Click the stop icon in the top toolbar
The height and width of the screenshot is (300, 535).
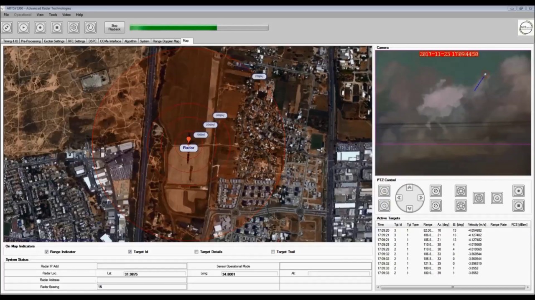point(57,27)
